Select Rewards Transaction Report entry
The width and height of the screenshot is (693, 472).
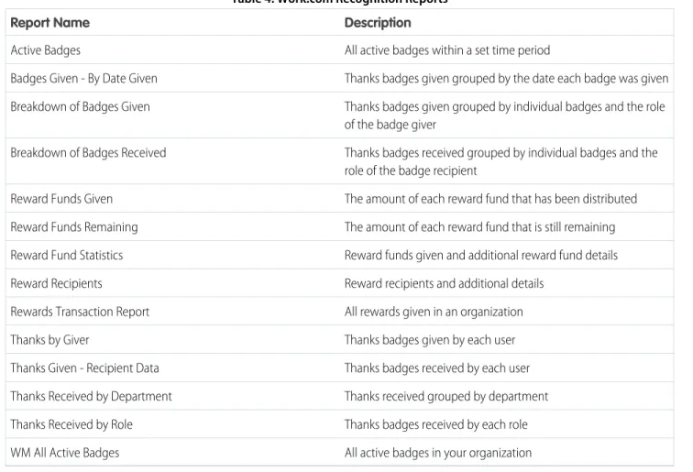[x=80, y=312]
